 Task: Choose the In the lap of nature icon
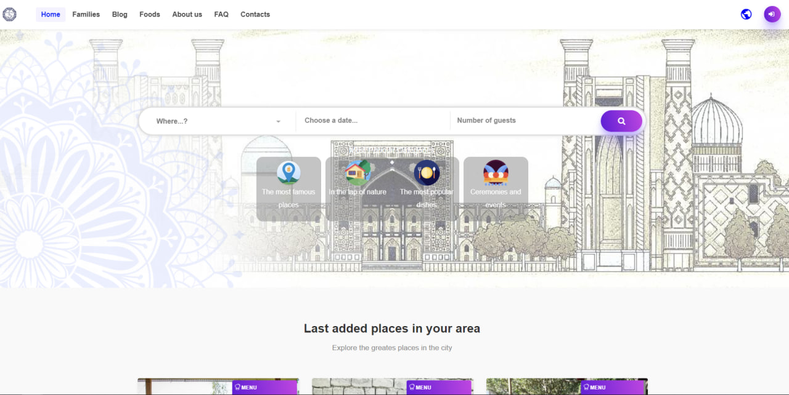[x=358, y=173]
